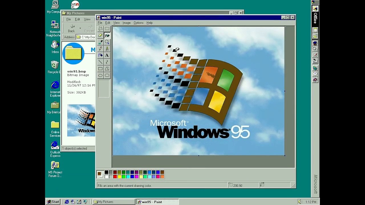Select the straight Line tool

point(100,62)
